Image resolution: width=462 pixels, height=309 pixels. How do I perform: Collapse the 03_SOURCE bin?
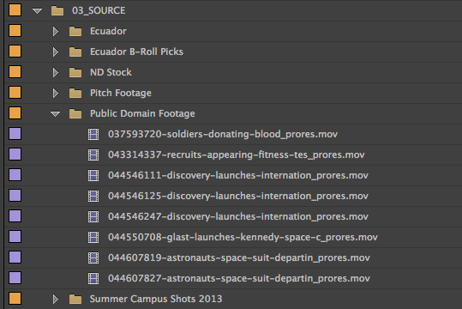(37, 11)
